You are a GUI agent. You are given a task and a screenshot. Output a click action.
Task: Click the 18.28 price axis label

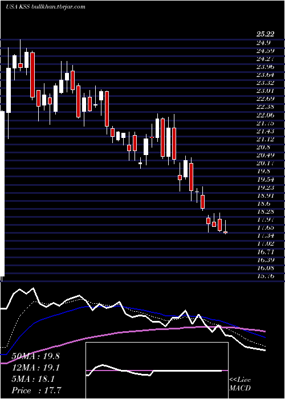266,212
